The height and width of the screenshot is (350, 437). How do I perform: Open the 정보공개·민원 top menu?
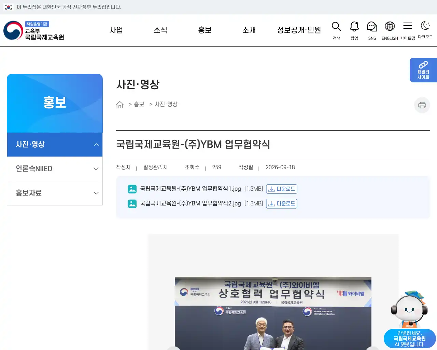[x=299, y=30]
